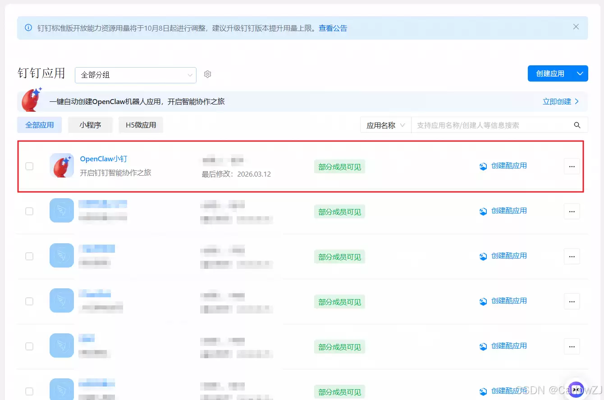The width and height of the screenshot is (604, 400).
Task: Check the OpenClaw小钉 row checkbox
Action: coord(29,166)
